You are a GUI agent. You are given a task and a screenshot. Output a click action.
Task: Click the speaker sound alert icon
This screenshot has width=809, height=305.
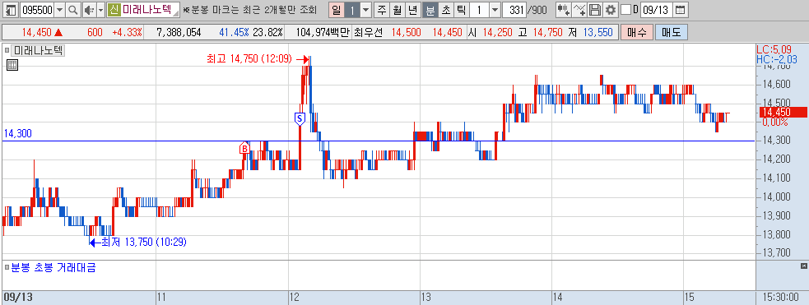(x=89, y=9)
